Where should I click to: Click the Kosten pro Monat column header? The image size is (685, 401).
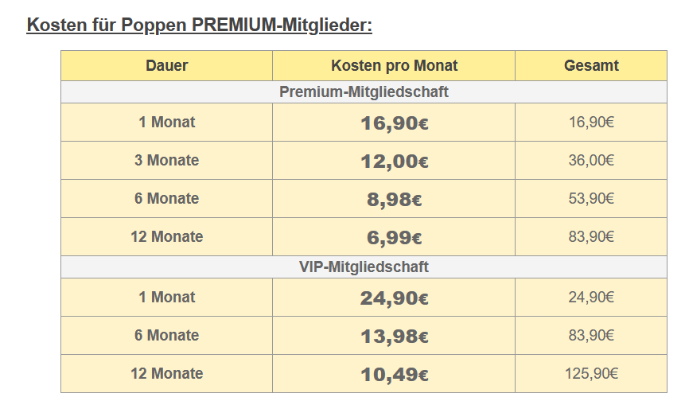(x=394, y=66)
